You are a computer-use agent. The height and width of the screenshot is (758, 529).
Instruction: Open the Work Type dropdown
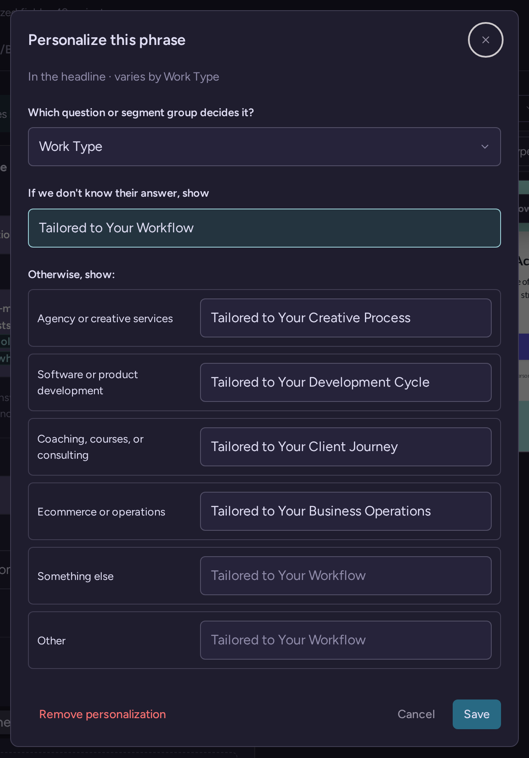click(264, 147)
